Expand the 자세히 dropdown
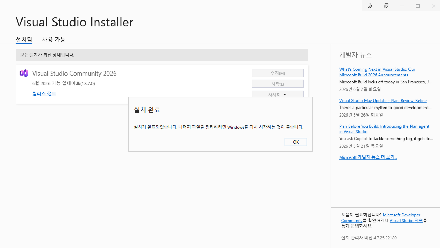 (278, 94)
